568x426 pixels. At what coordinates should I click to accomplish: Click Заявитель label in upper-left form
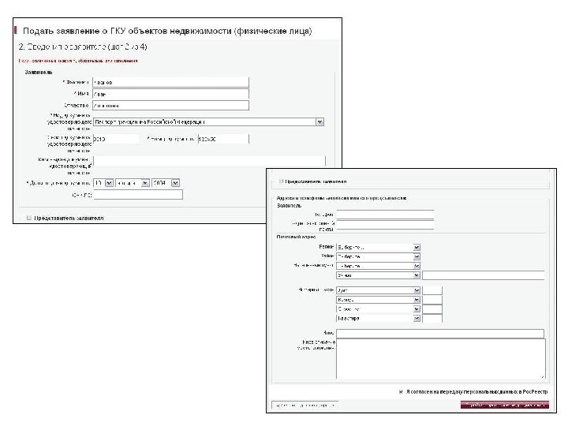39,72
